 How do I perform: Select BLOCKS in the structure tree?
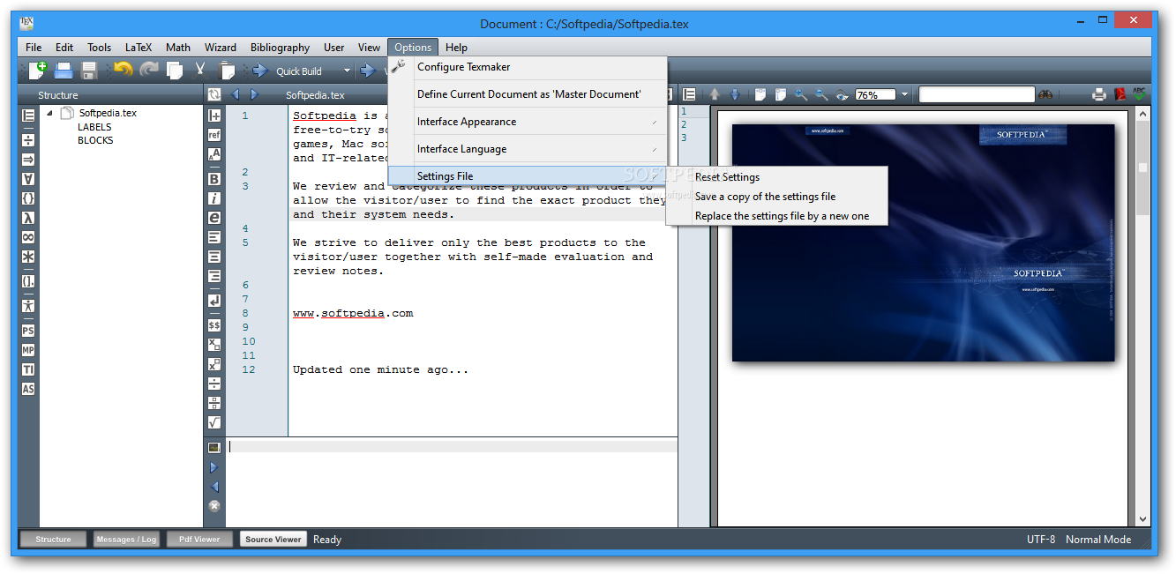(95, 140)
